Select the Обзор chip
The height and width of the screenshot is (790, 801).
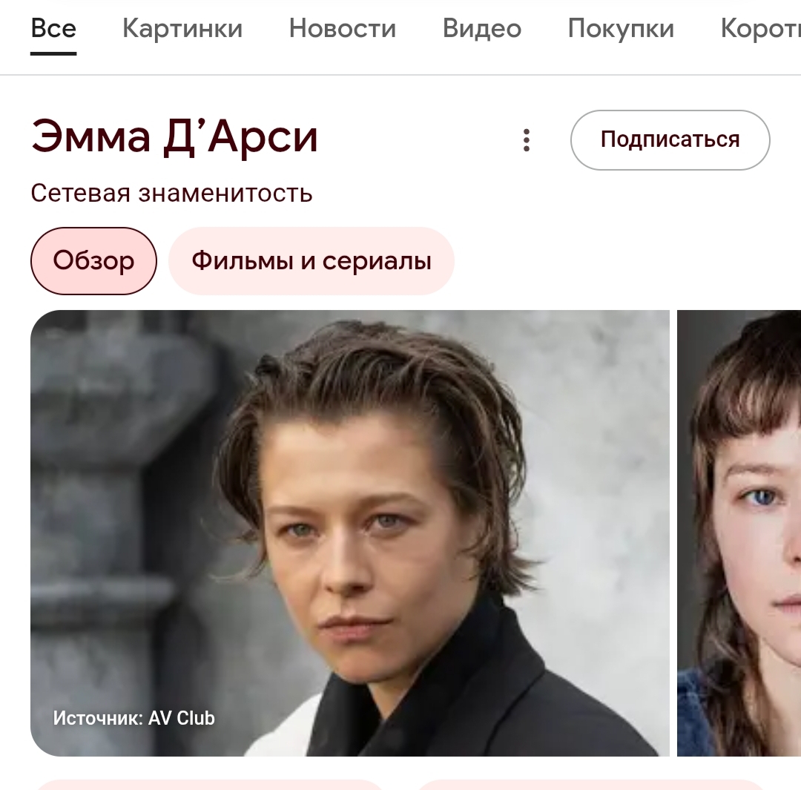(x=93, y=260)
